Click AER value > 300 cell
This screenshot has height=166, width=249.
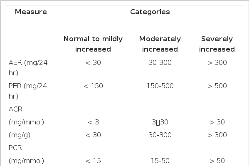[217, 63]
